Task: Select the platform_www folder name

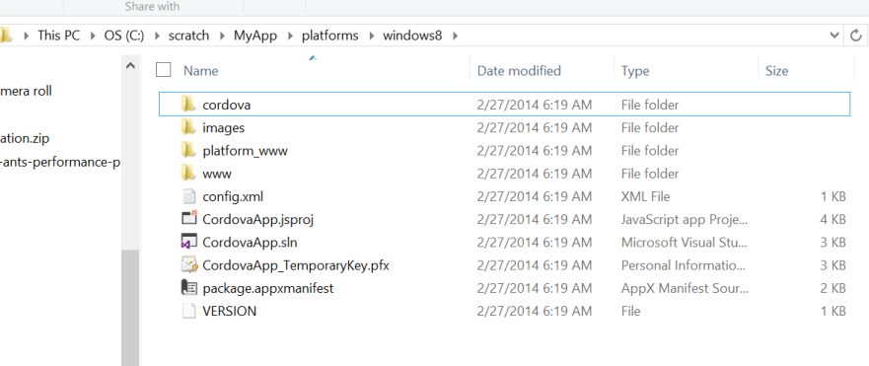Action: pyautogui.click(x=245, y=151)
